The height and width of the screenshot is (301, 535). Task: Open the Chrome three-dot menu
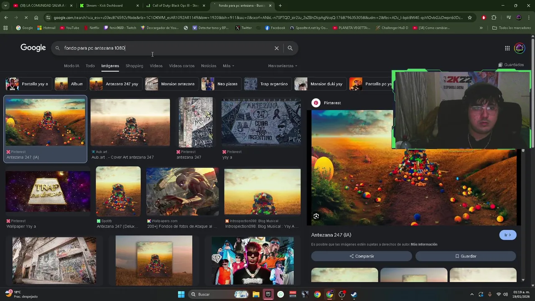coord(529,18)
